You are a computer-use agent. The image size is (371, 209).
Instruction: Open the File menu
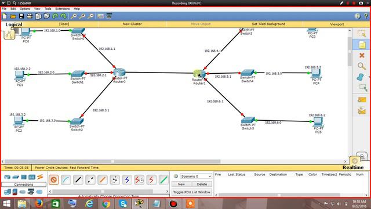coord(4,9)
